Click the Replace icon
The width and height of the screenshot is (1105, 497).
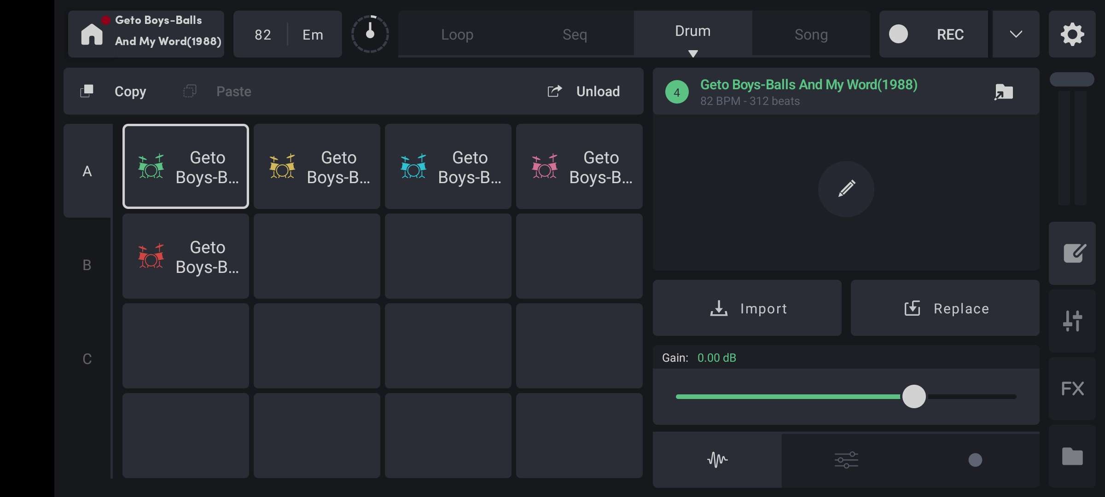(x=912, y=308)
